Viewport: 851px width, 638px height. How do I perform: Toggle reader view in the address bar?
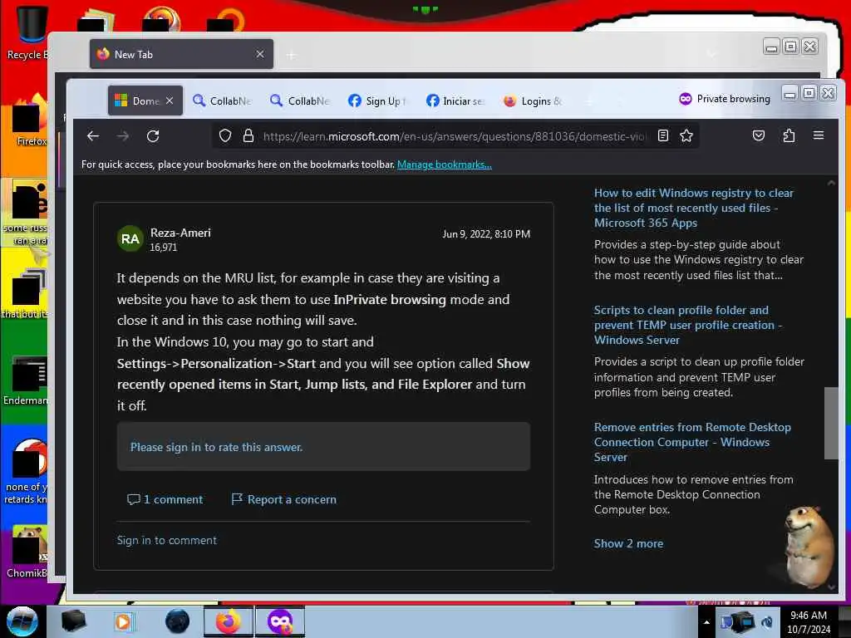(662, 135)
